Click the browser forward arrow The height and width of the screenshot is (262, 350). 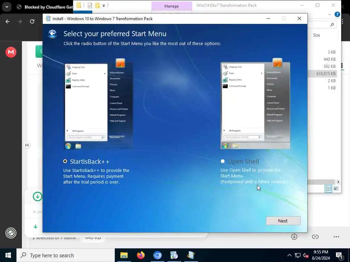[x=20, y=21]
